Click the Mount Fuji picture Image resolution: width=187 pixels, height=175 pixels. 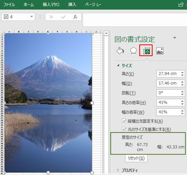pos(48,103)
